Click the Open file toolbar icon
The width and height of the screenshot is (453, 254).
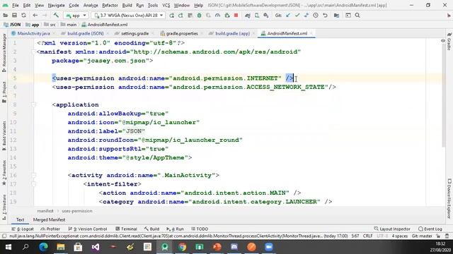click(5, 16)
